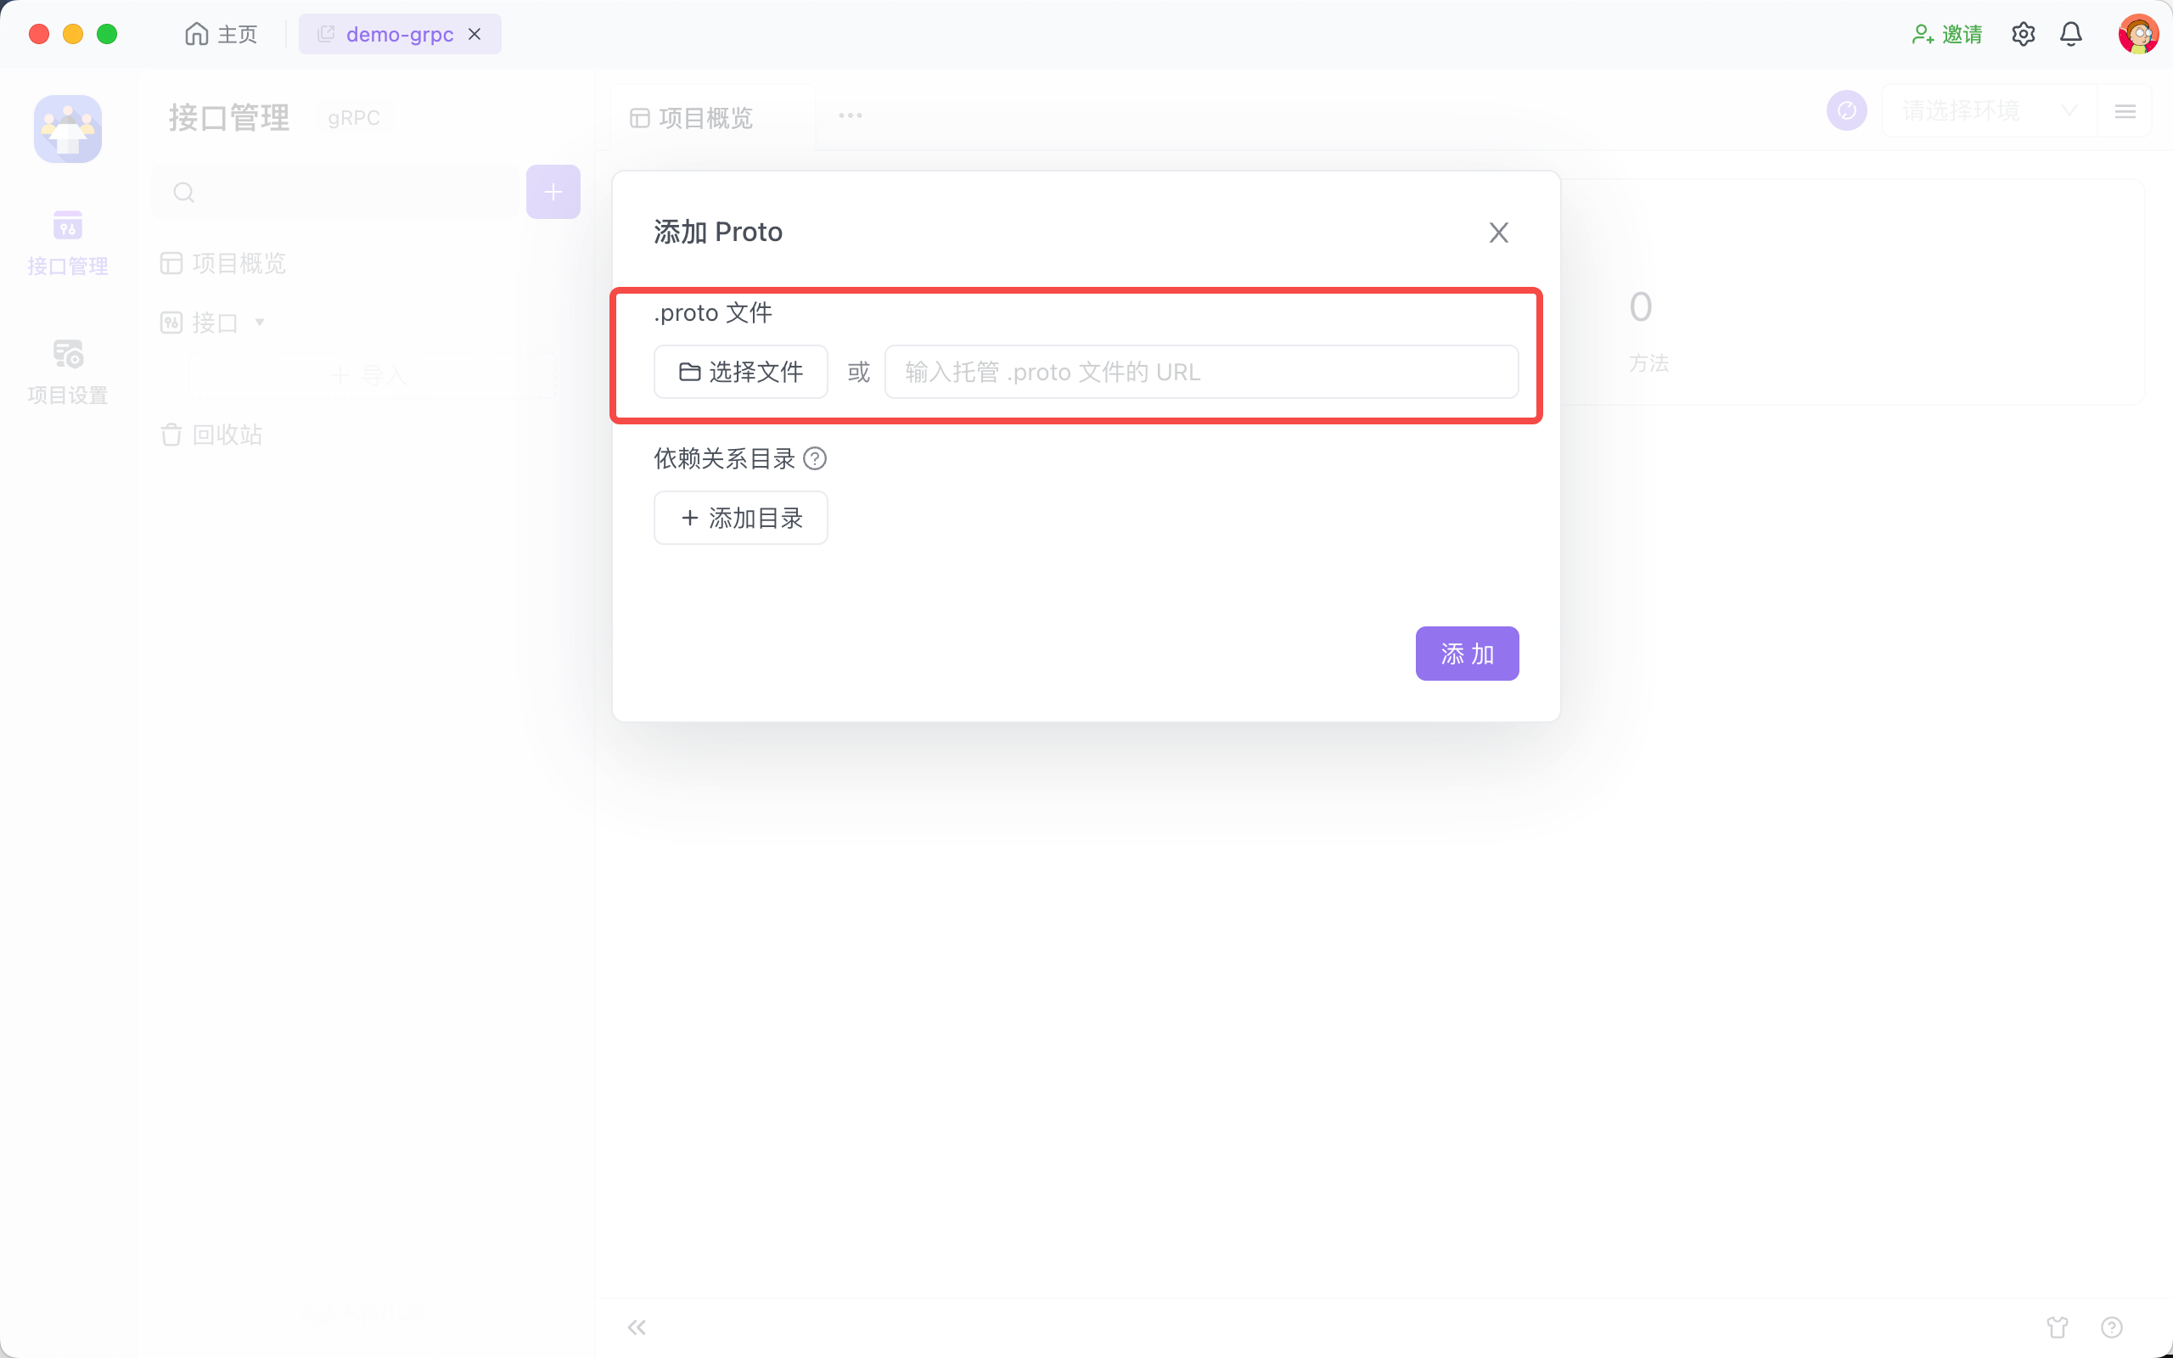
Task: Open 项目设置 in sidebar
Action: (x=67, y=371)
